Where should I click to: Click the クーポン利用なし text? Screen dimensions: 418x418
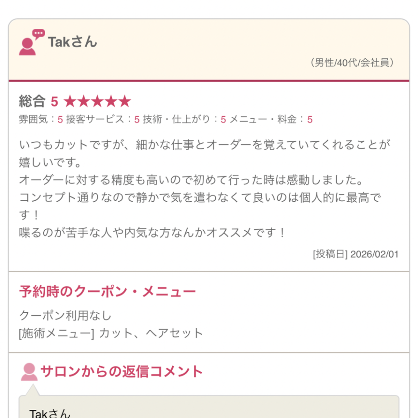point(65,316)
